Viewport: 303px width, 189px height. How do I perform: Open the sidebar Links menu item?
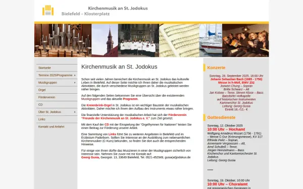42,119
